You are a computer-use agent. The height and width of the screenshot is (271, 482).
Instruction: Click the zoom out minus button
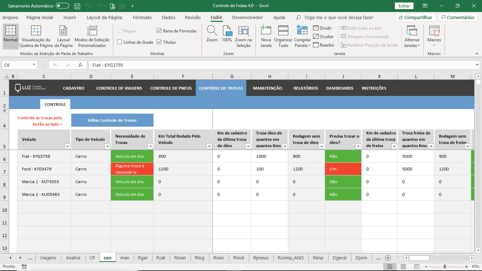[427, 267]
